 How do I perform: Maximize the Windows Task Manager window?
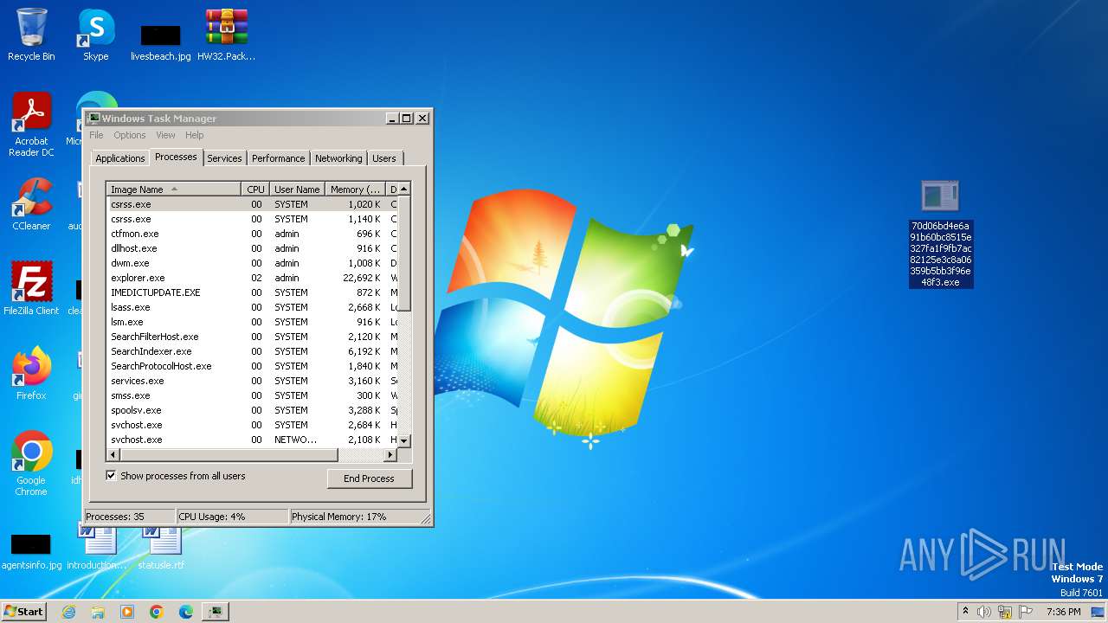[407, 119]
